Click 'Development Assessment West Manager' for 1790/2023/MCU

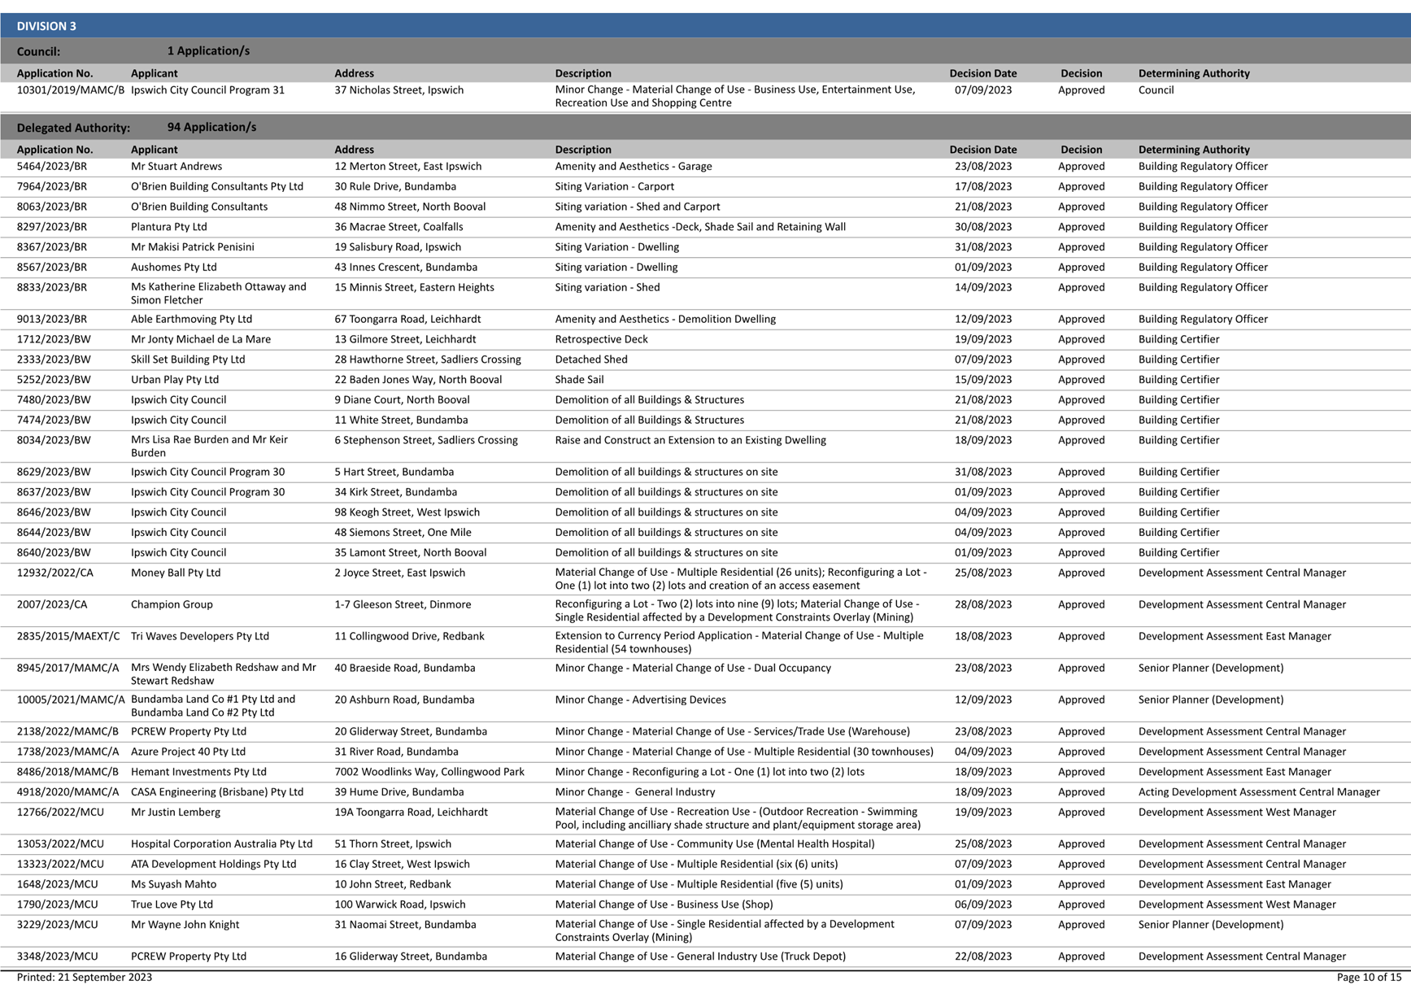(x=1237, y=905)
